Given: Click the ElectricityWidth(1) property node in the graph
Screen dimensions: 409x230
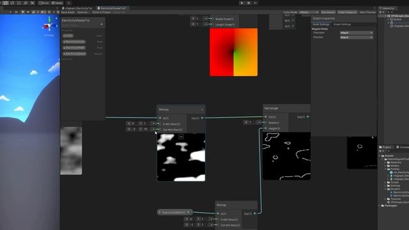Looking at the screenshot, I should tap(174, 212).
